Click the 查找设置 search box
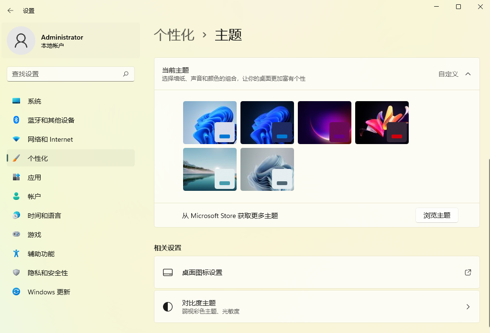This screenshot has height=333, width=490. [x=71, y=74]
